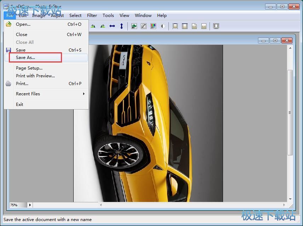The image size is (303, 226).
Task: Open the color balance spectrum tool
Action: (x=153, y=26)
